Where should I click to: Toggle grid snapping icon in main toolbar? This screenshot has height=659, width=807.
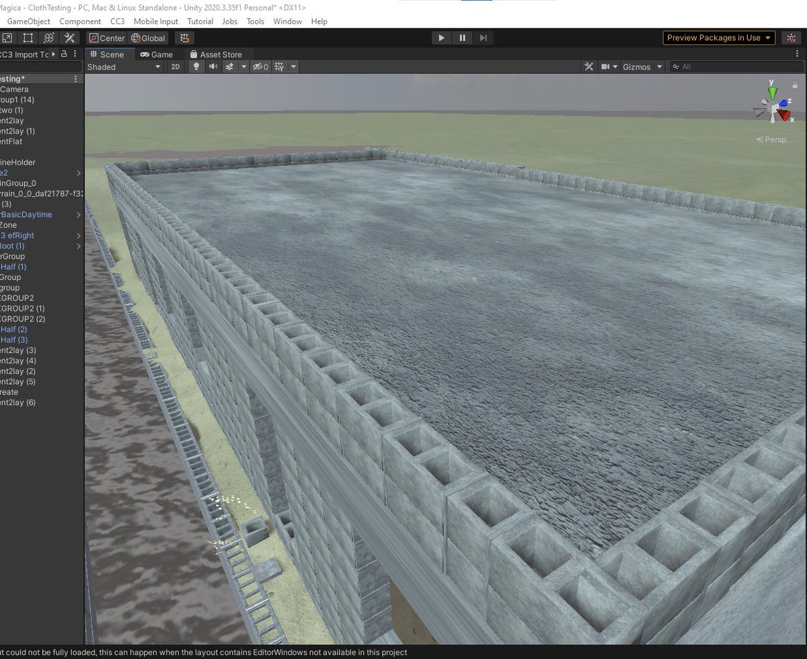point(185,38)
